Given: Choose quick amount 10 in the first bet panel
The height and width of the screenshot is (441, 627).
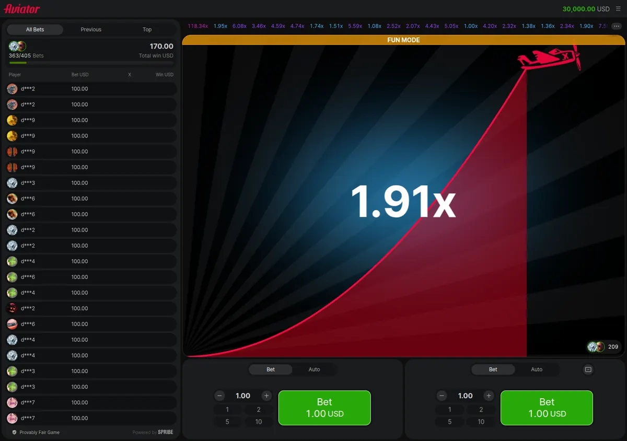Looking at the screenshot, I should pos(259,422).
